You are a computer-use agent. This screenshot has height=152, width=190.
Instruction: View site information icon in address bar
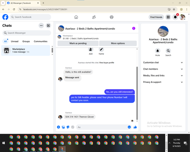(x=20, y=9)
